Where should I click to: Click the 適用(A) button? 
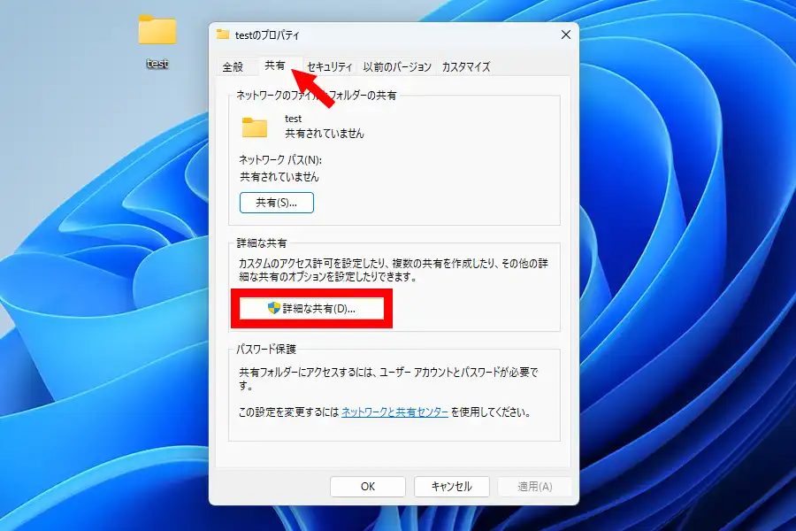point(534,486)
